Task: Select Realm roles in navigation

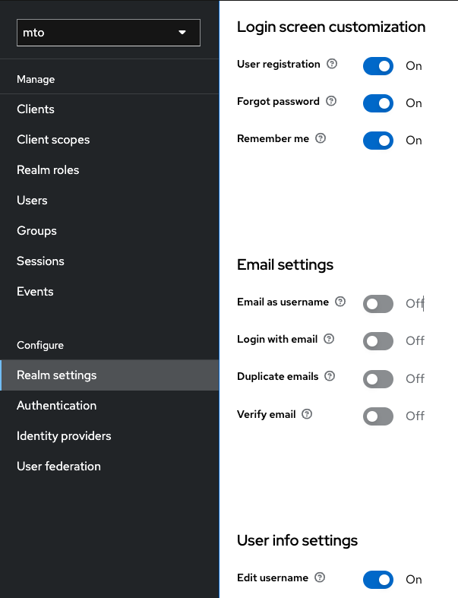Action: pos(48,170)
